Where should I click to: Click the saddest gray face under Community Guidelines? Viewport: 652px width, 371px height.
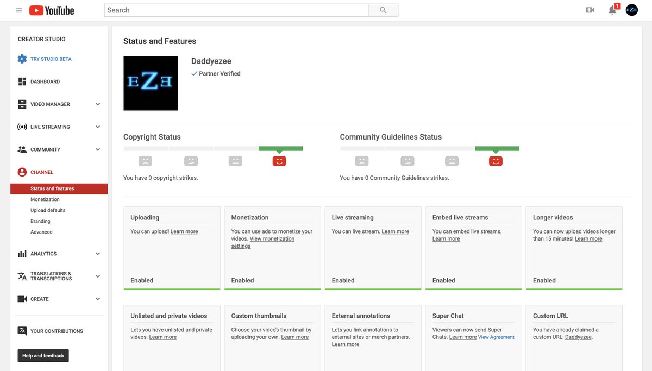tap(361, 161)
